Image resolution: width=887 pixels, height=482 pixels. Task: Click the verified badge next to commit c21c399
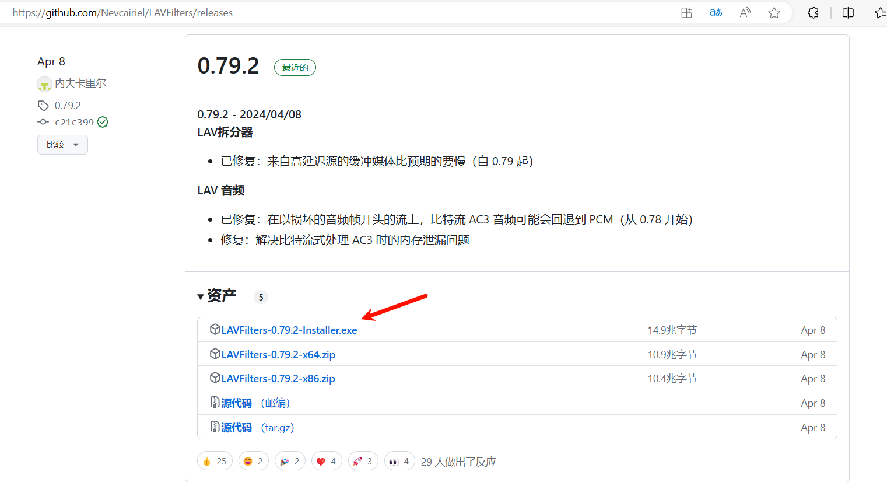pos(103,122)
